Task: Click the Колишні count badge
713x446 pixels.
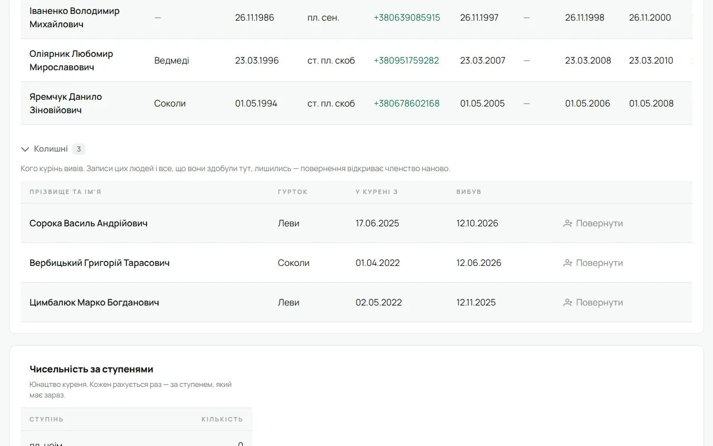Action: tap(79, 149)
